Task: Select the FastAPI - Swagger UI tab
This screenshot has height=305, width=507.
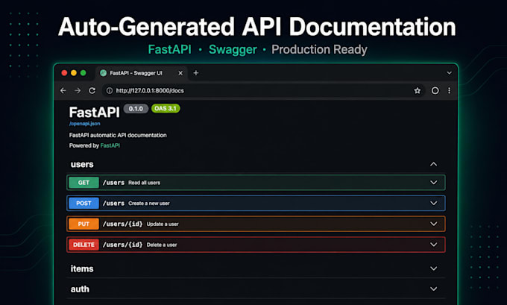Action: (141, 73)
